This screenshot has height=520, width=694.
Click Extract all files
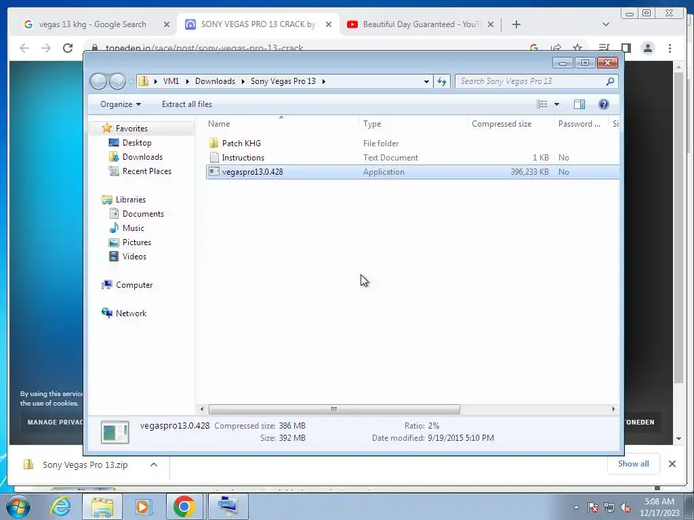point(187,104)
